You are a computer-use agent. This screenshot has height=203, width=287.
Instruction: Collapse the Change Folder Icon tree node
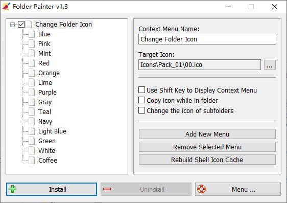click(12, 25)
